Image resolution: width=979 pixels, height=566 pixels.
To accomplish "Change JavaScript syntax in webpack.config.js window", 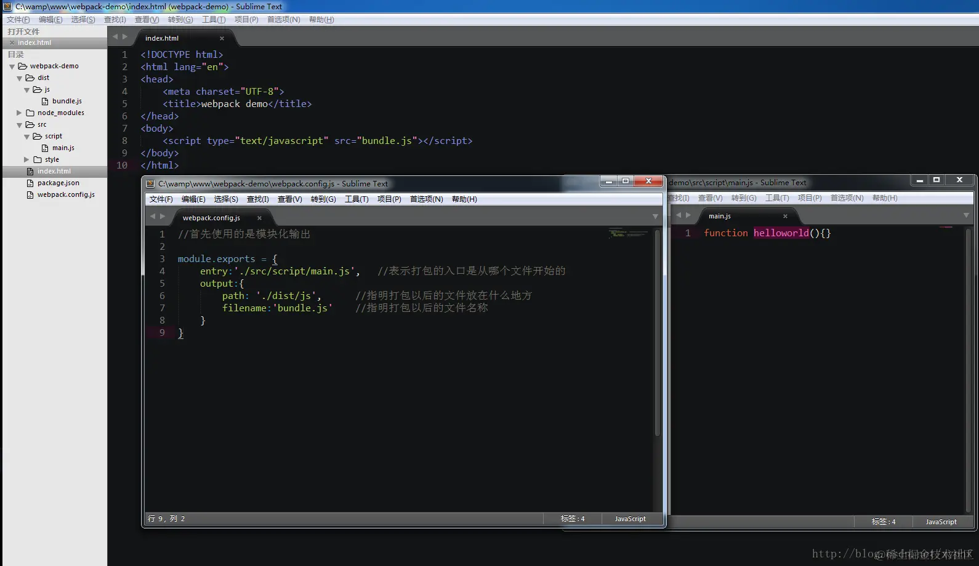I will tap(631, 519).
